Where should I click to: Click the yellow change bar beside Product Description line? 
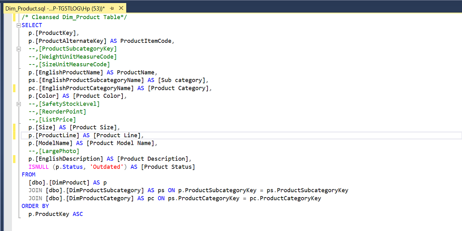[14, 159]
